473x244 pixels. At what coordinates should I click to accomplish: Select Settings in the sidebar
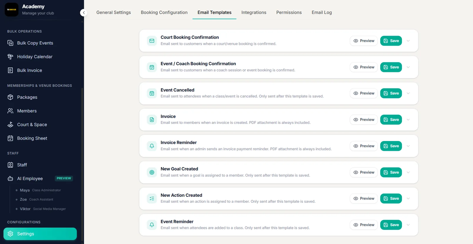40,234
